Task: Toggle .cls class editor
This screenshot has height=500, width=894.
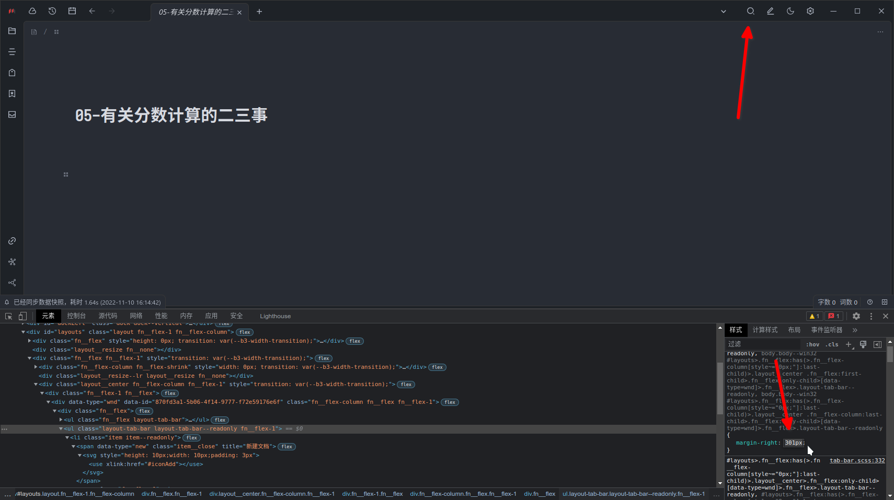Action: coord(833,344)
